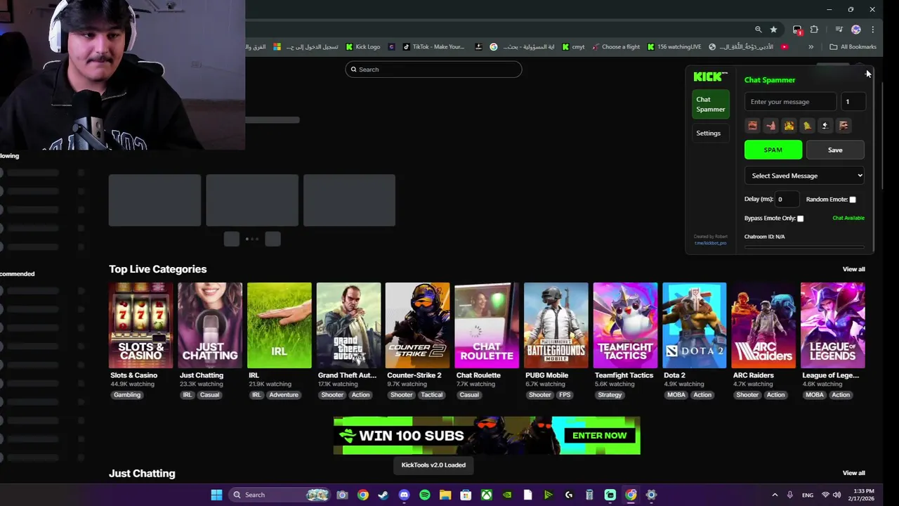The image size is (899, 506).
Task: Click the Delay (ms) input field
Action: pyautogui.click(x=787, y=200)
